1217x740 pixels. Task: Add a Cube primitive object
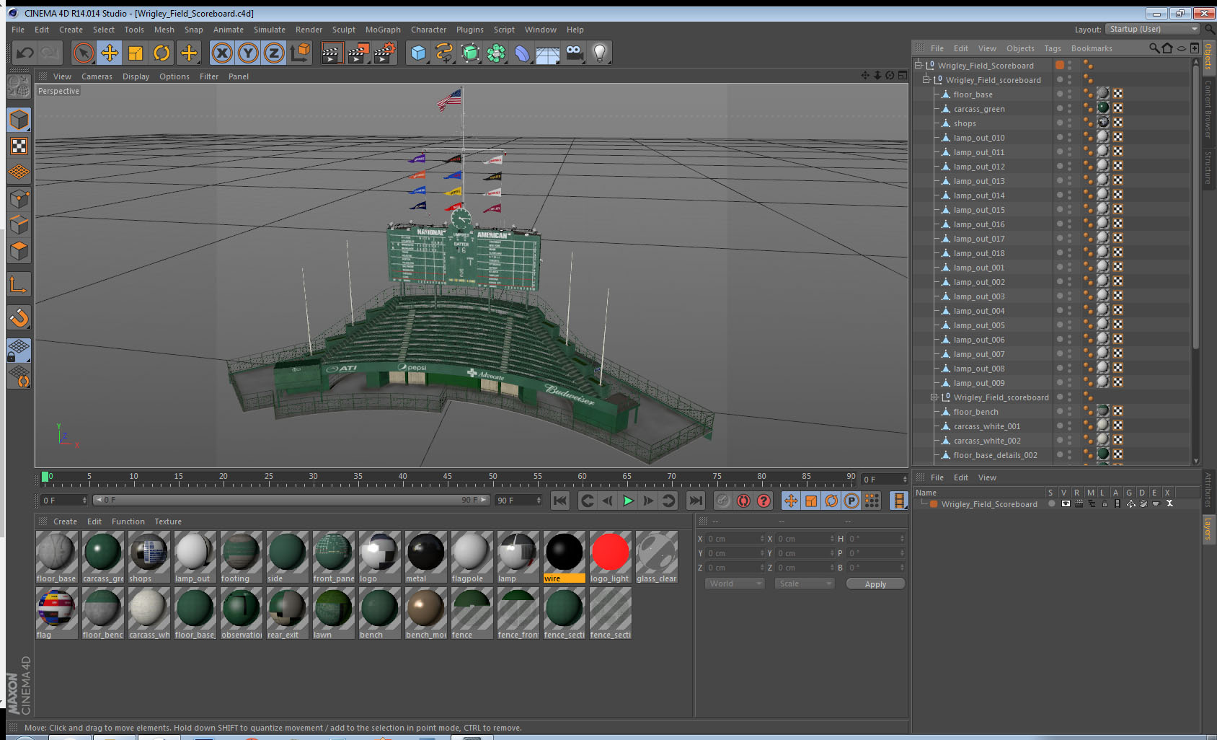coord(418,53)
